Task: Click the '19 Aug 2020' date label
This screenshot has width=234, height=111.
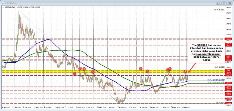Action: click(x=59, y=107)
